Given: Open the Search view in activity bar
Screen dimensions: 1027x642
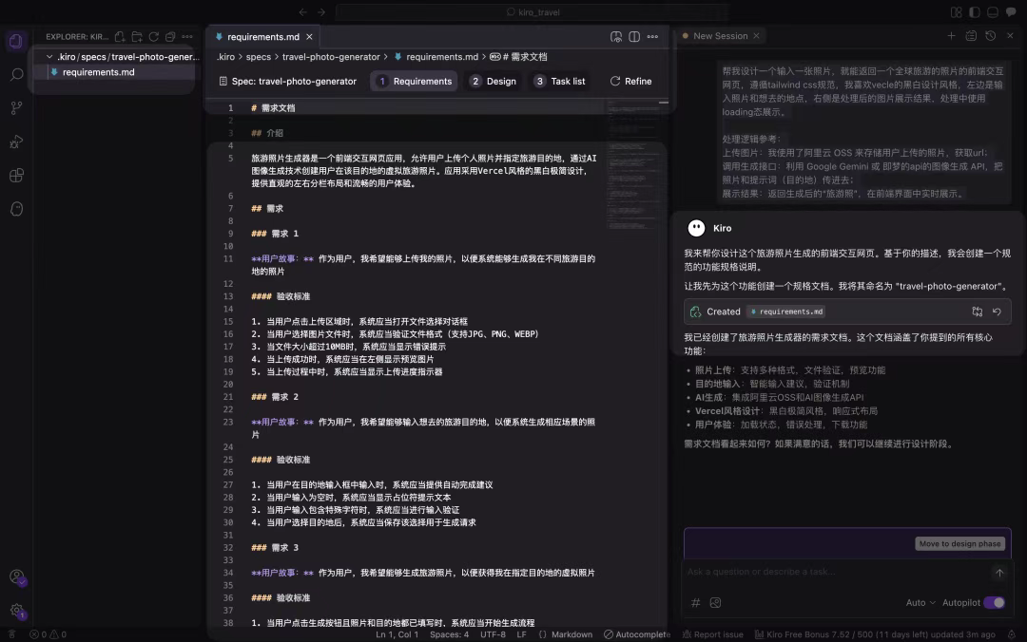Looking at the screenshot, I should click(x=16, y=75).
